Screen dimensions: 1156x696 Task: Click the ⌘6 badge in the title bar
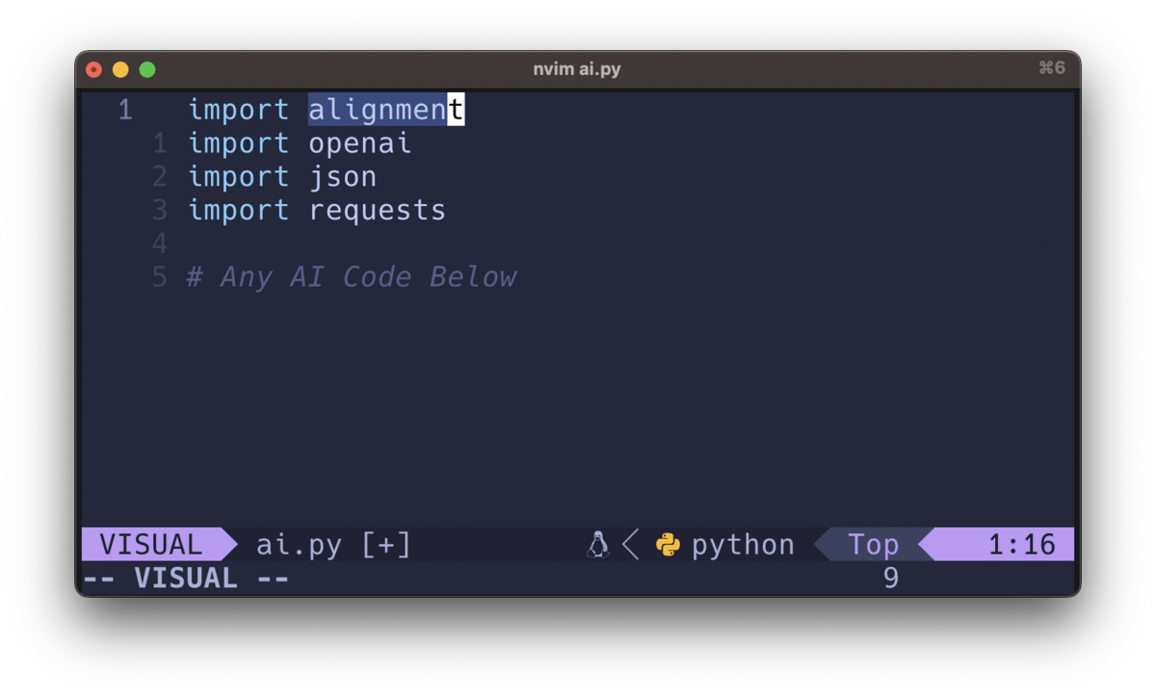1051,67
